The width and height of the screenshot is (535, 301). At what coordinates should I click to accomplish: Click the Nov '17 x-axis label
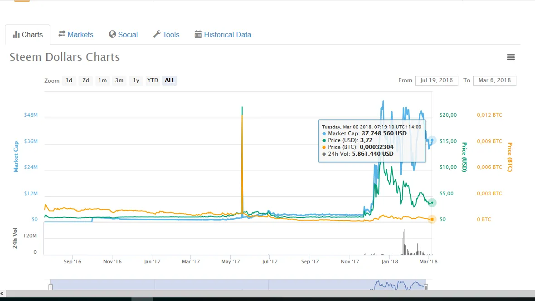click(350, 262)
